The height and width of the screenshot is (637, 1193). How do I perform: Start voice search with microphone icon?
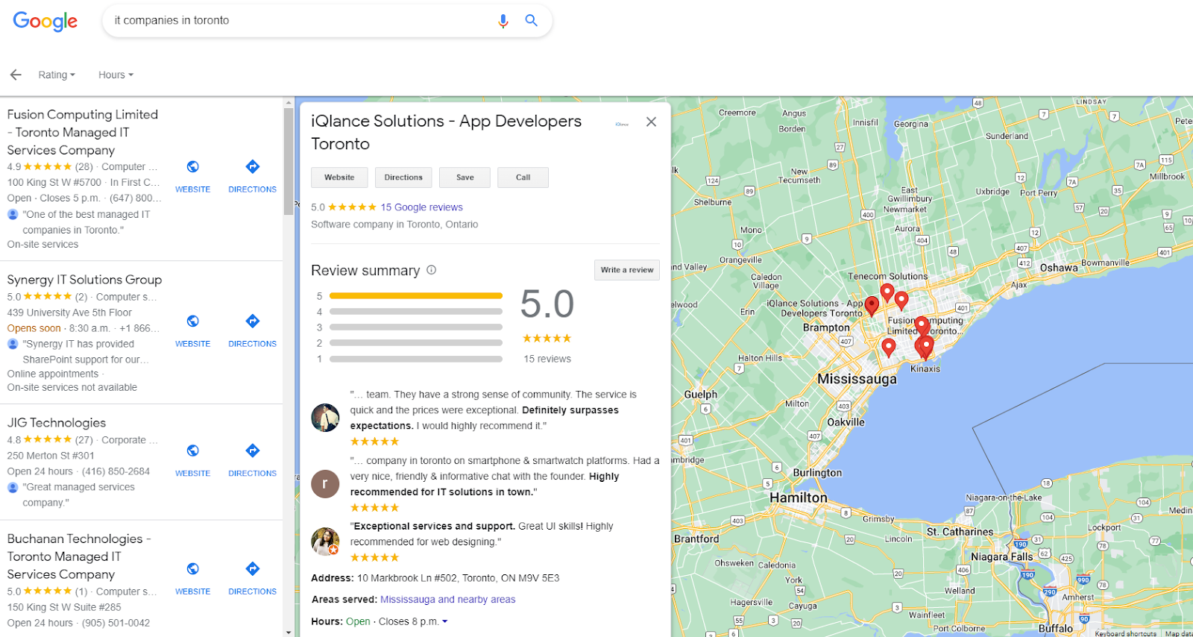[503, 21]
